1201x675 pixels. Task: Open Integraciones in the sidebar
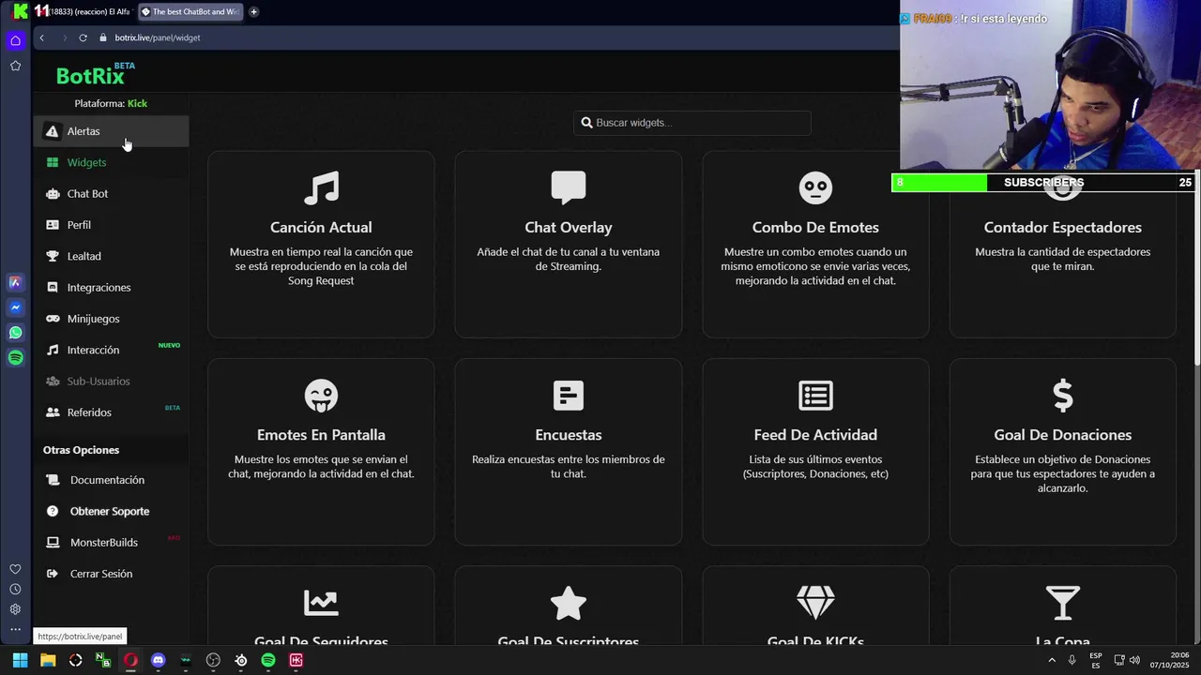coord(112,288)
